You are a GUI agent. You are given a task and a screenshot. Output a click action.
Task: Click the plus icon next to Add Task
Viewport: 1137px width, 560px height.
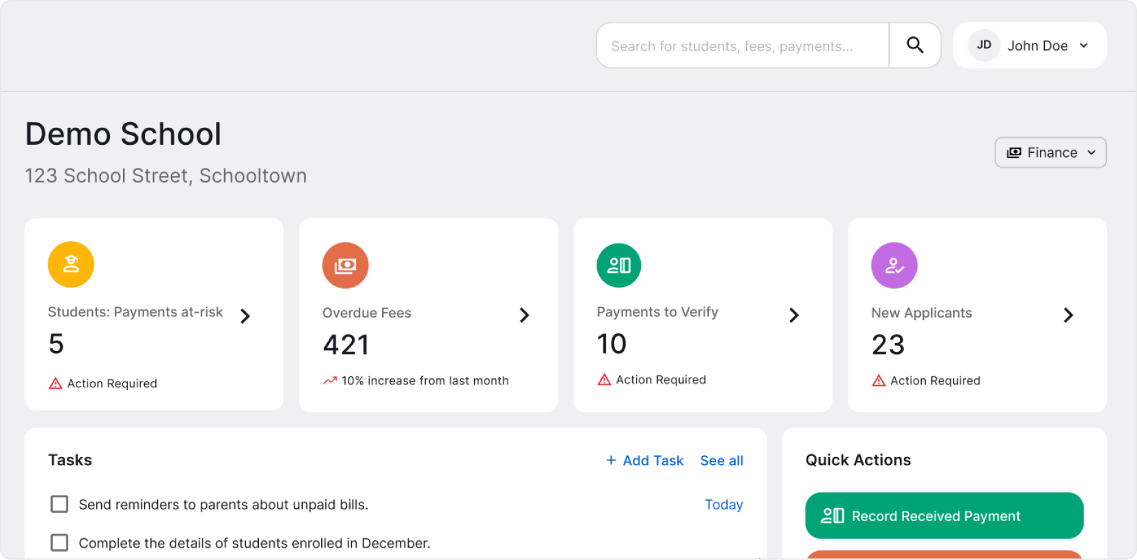611,460
